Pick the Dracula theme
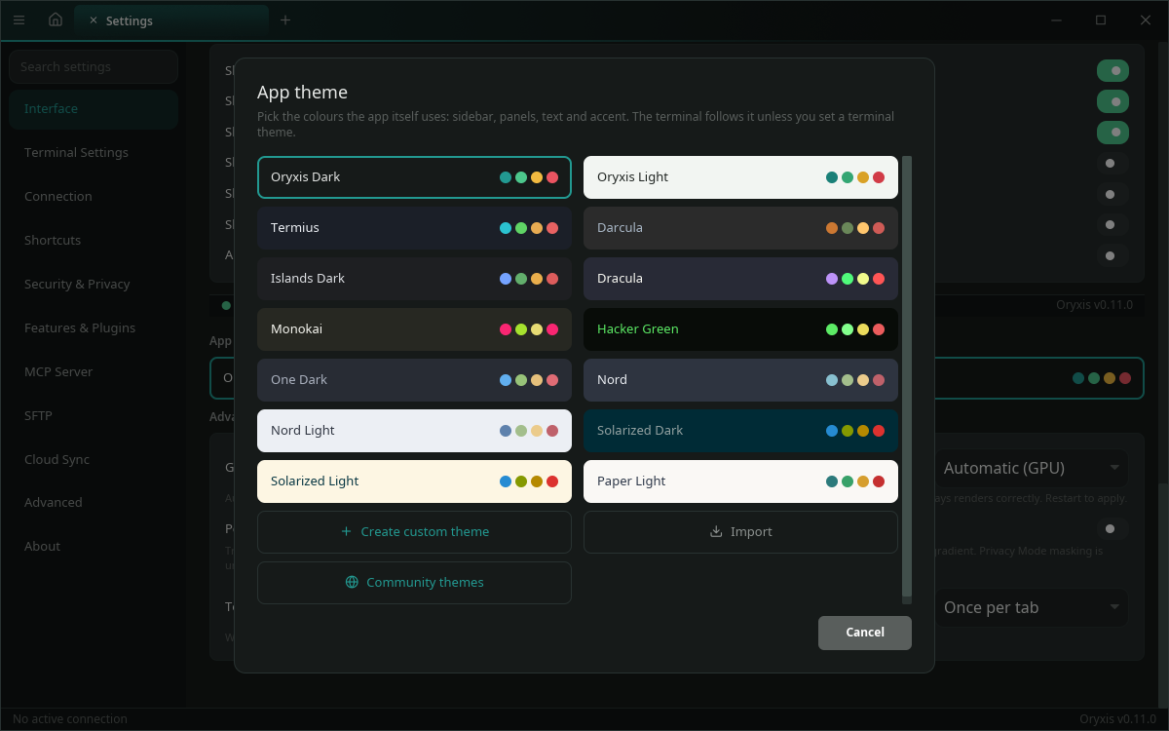 [740, 279]
